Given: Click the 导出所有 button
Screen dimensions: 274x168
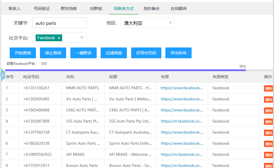Looking at the screenshot, I should pyautogui.click(x=178, y=53).
